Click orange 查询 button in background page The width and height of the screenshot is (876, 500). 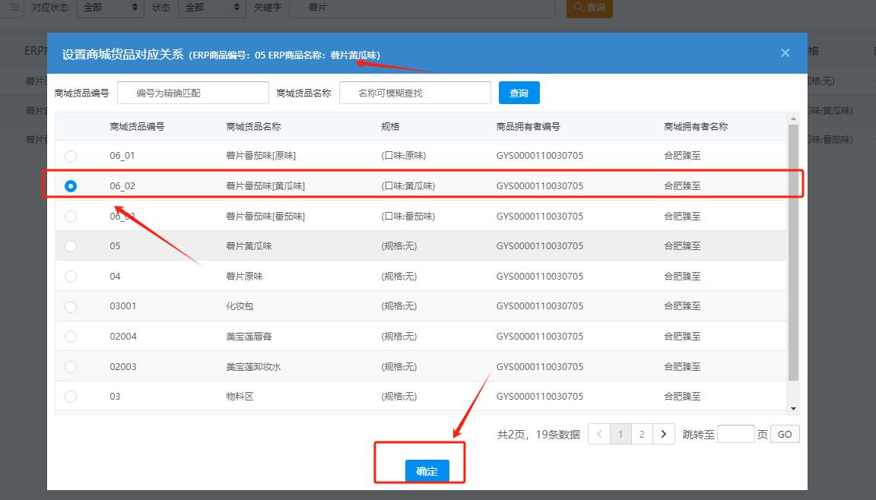click(589, 8)
